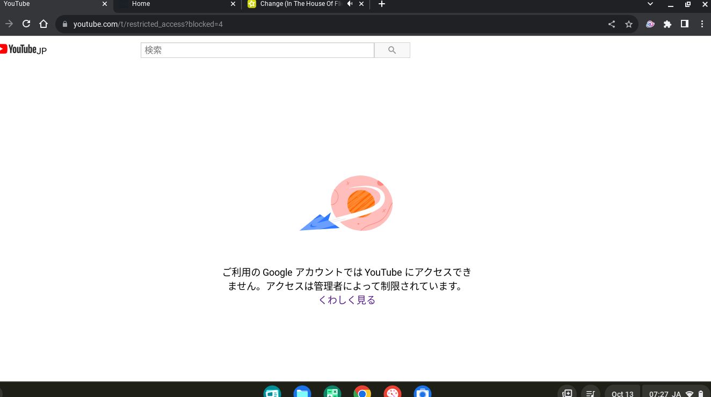Open the くわしく見る link
Viewport: 711px width, 397px height.
click(347, 300)
